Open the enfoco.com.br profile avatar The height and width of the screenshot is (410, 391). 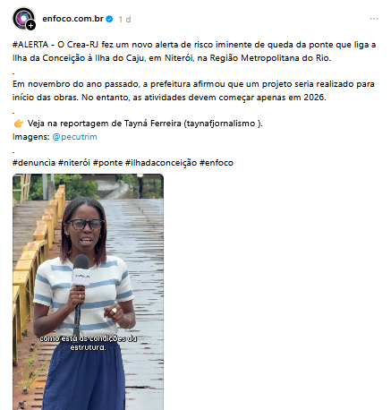pos(23,19)
